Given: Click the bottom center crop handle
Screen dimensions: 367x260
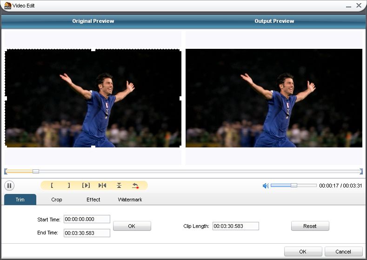Looking at the screenshot, I should (x=93, y=147).
